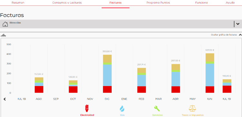The image size is (242, 117).
Task: Click the Gas legend label
Action: coord(122,115)
